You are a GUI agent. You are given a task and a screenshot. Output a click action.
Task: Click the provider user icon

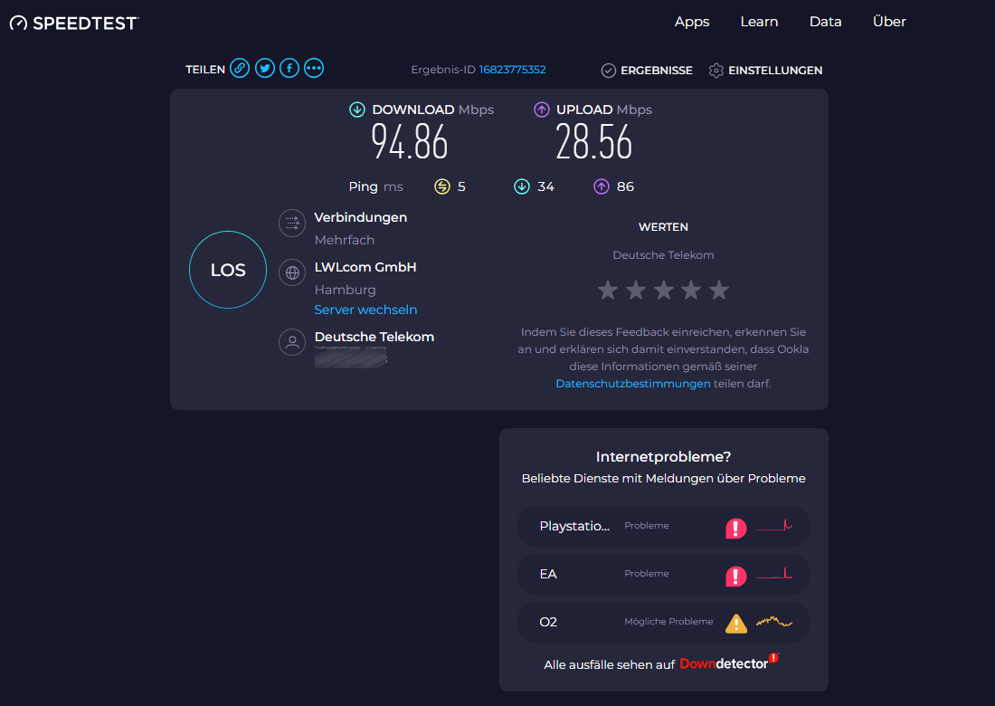click(292, 342)
